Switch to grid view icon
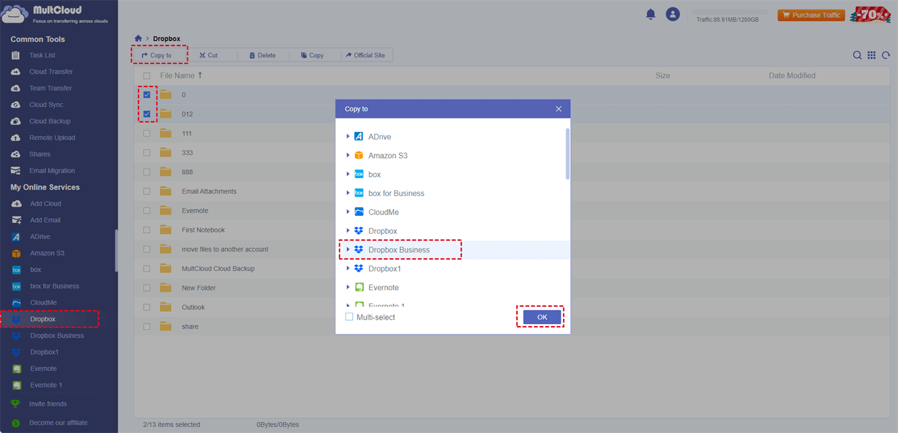This screenshot has height=433, width=898. 872,56
